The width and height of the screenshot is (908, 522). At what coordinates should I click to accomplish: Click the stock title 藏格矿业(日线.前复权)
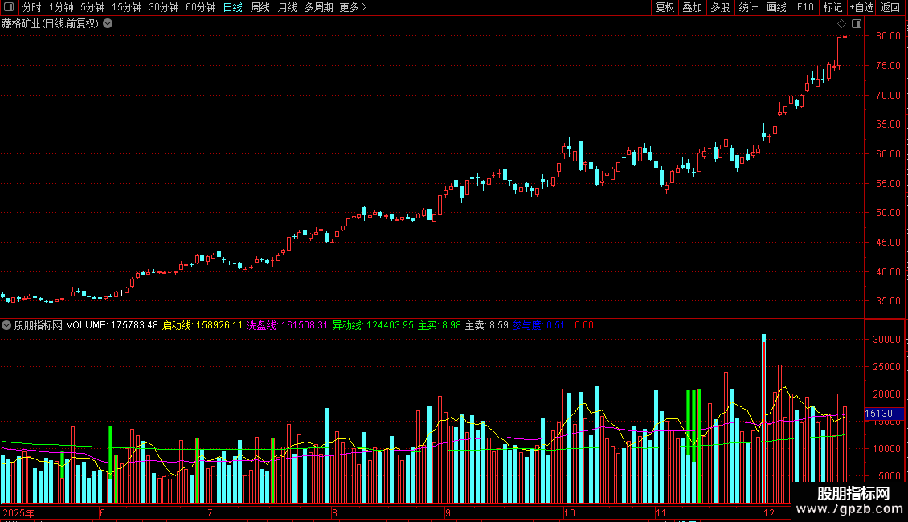(x=51, y=24)
